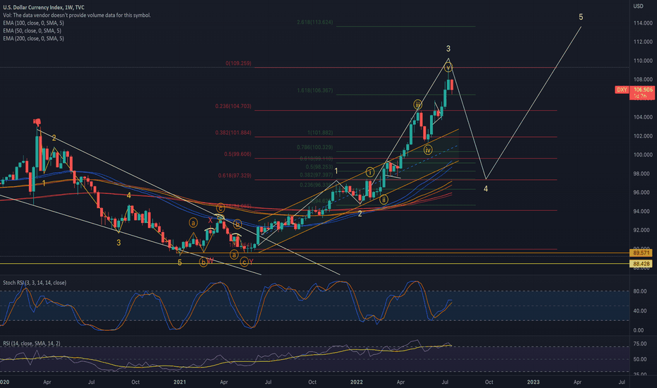Viewport: 657px width, 388px height.
Task: Click the 0.618(97.329) Fibonacci retracement label
Action: 235,176
